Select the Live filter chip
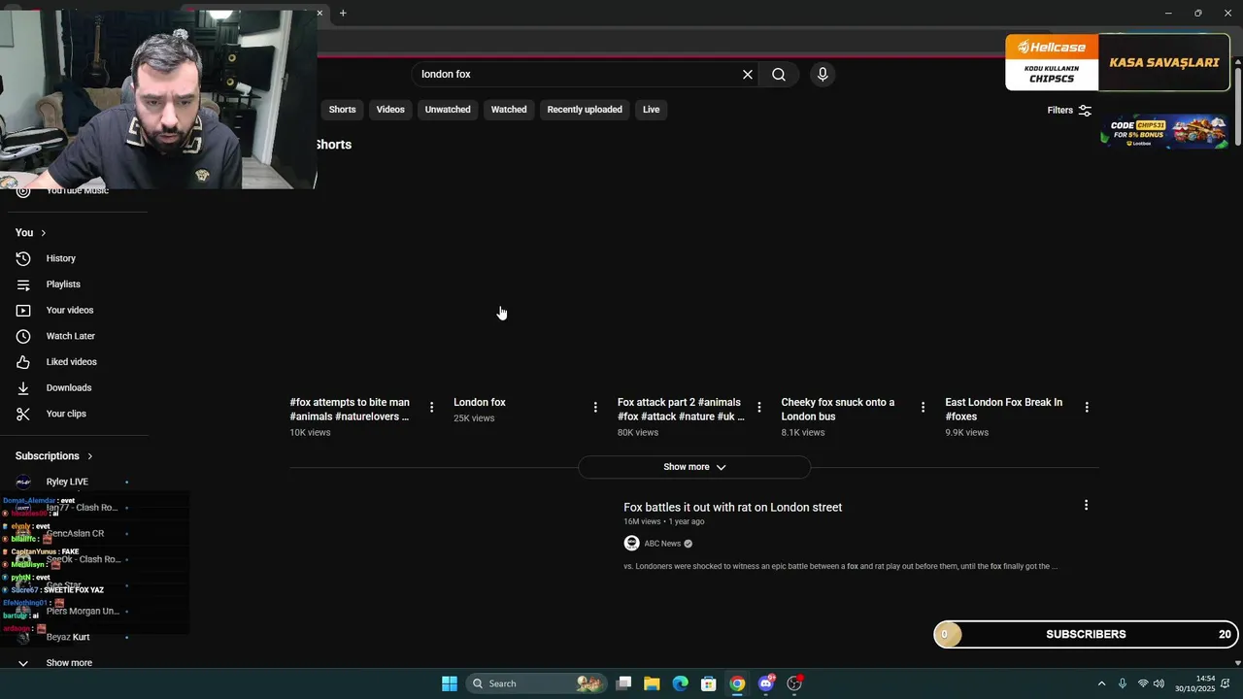Viewport: 1243px width, 699px height. (651, 110)
